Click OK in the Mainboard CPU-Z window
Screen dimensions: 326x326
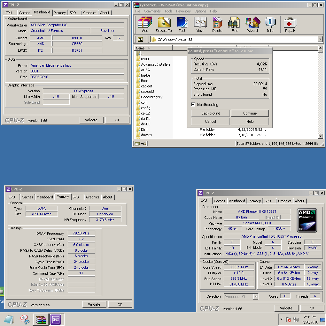[x=117, y=120]
